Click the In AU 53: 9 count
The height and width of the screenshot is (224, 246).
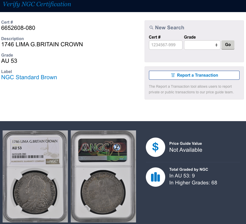tap(182, 176)
